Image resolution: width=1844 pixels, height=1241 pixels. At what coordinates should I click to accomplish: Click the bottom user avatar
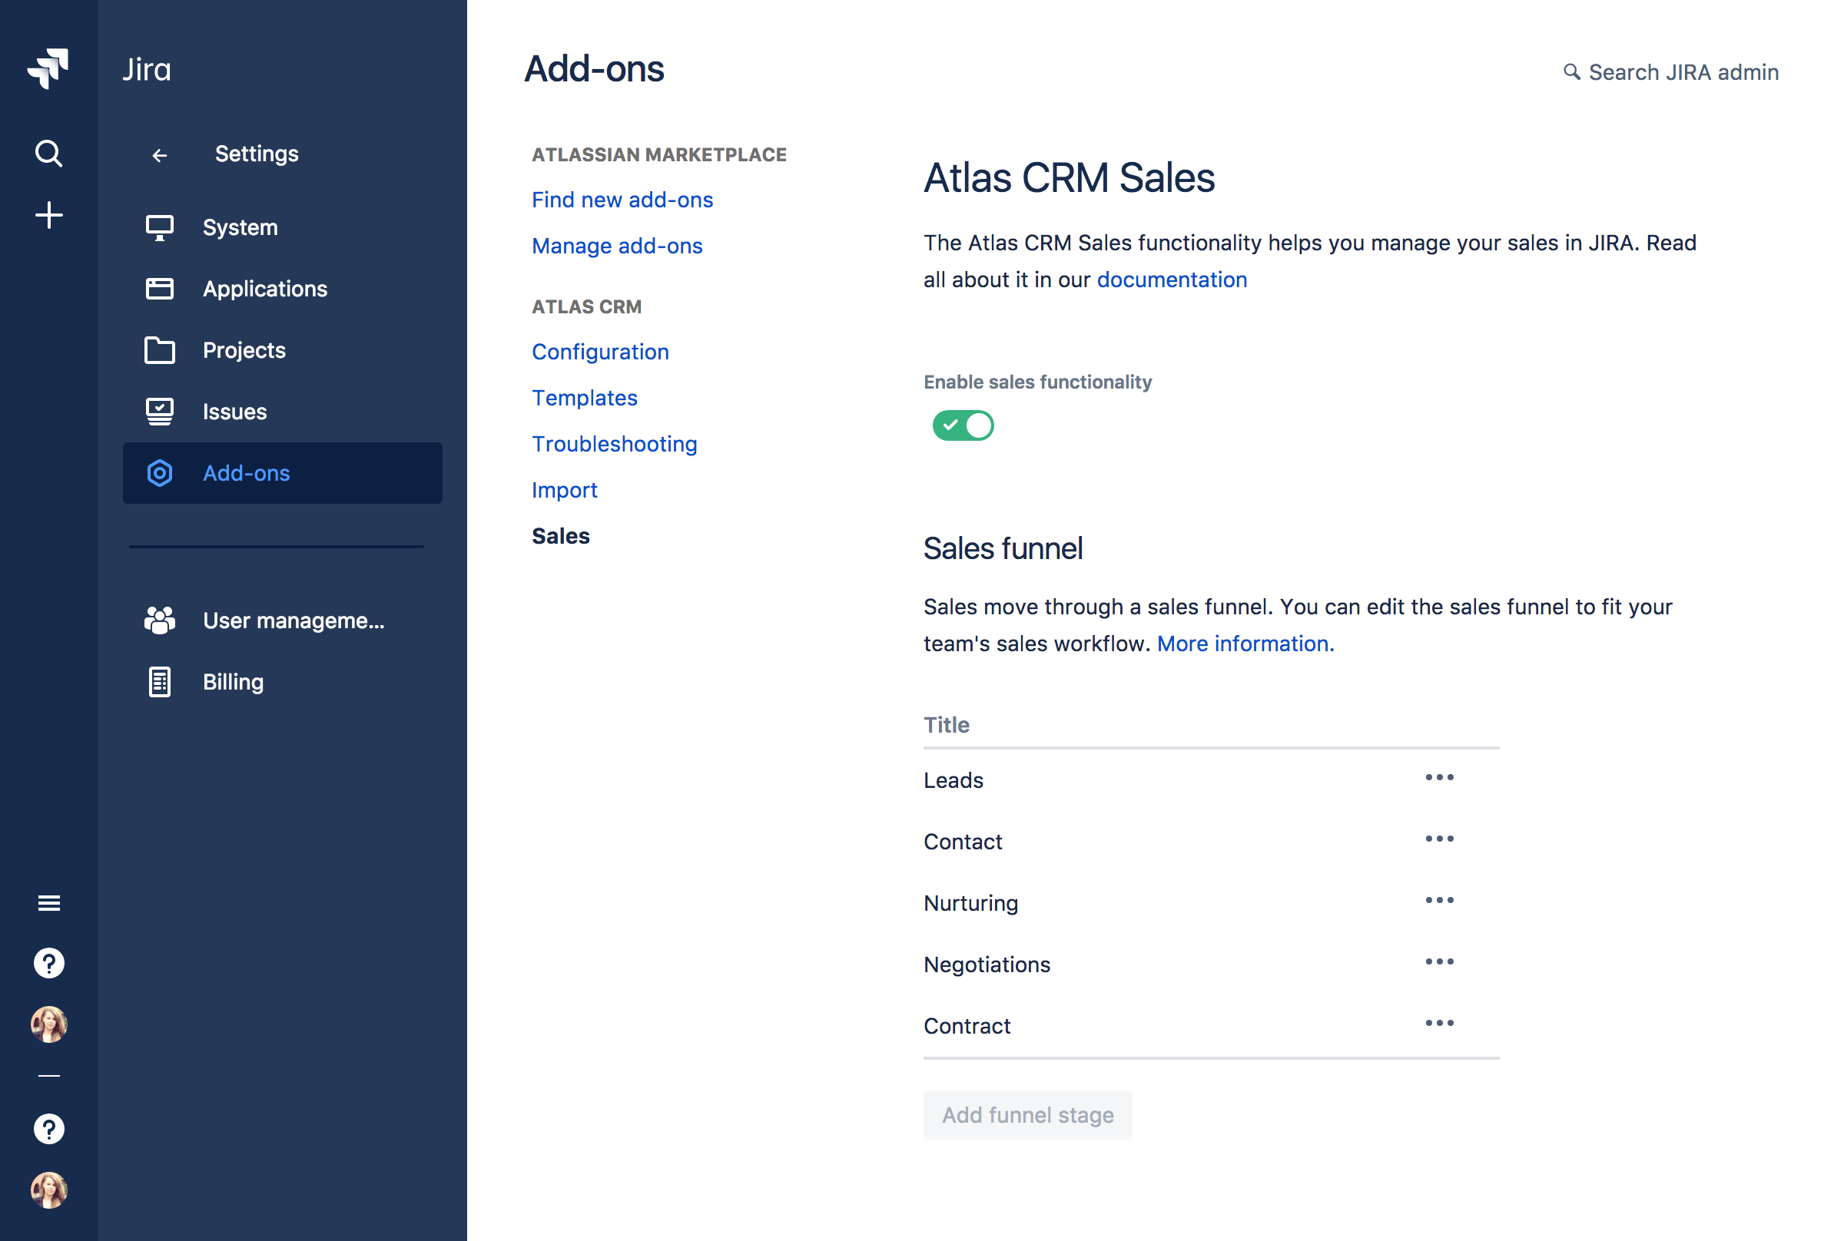click(48, 1190)
